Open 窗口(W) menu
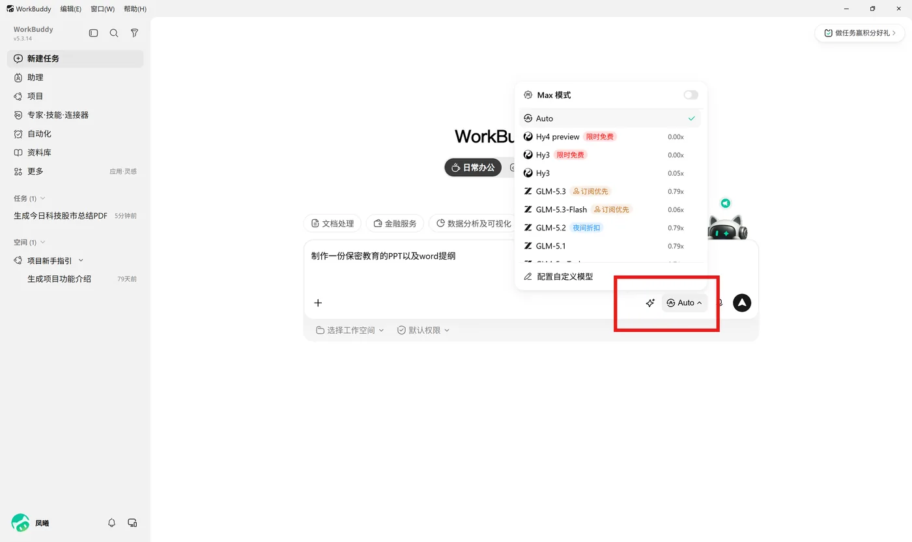This screenshot has height=542, width=912. [102, 8]
